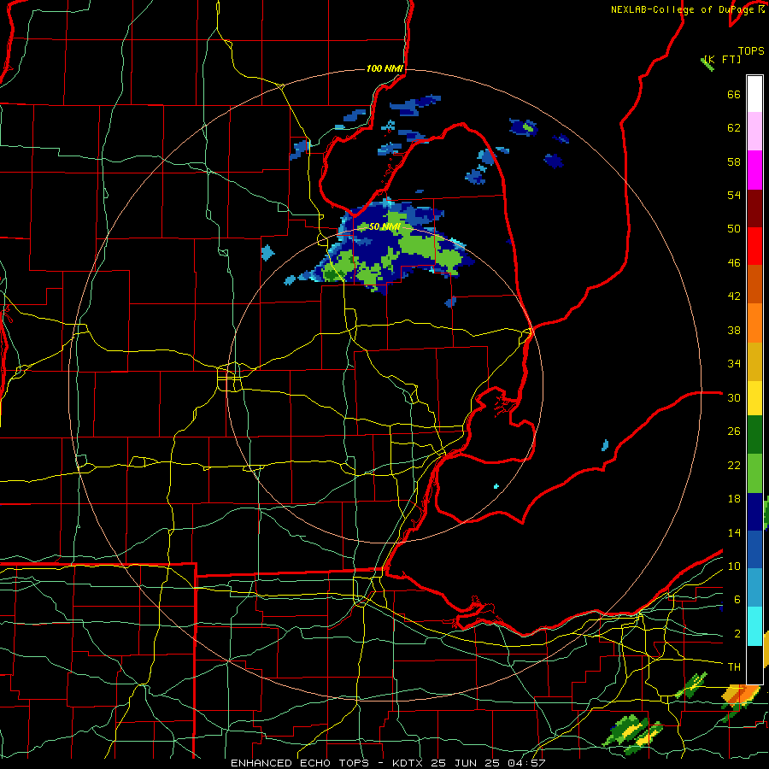Click the navy blue legend swatch
The height and width of the screenshot is (769, 769).
click(754, 512)
